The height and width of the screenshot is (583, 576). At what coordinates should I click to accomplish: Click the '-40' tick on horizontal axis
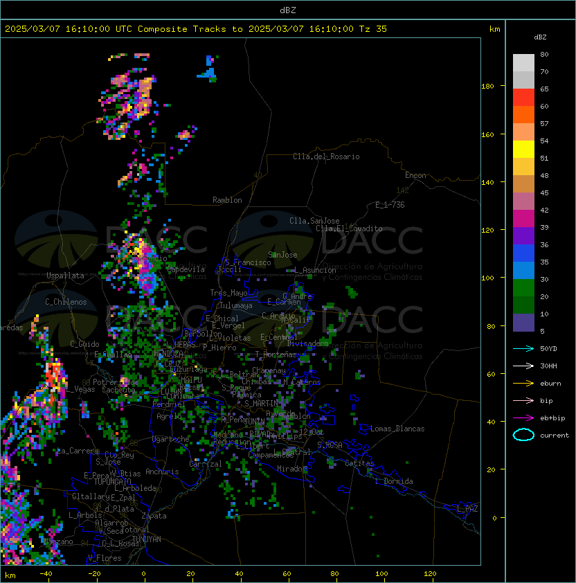46,574
